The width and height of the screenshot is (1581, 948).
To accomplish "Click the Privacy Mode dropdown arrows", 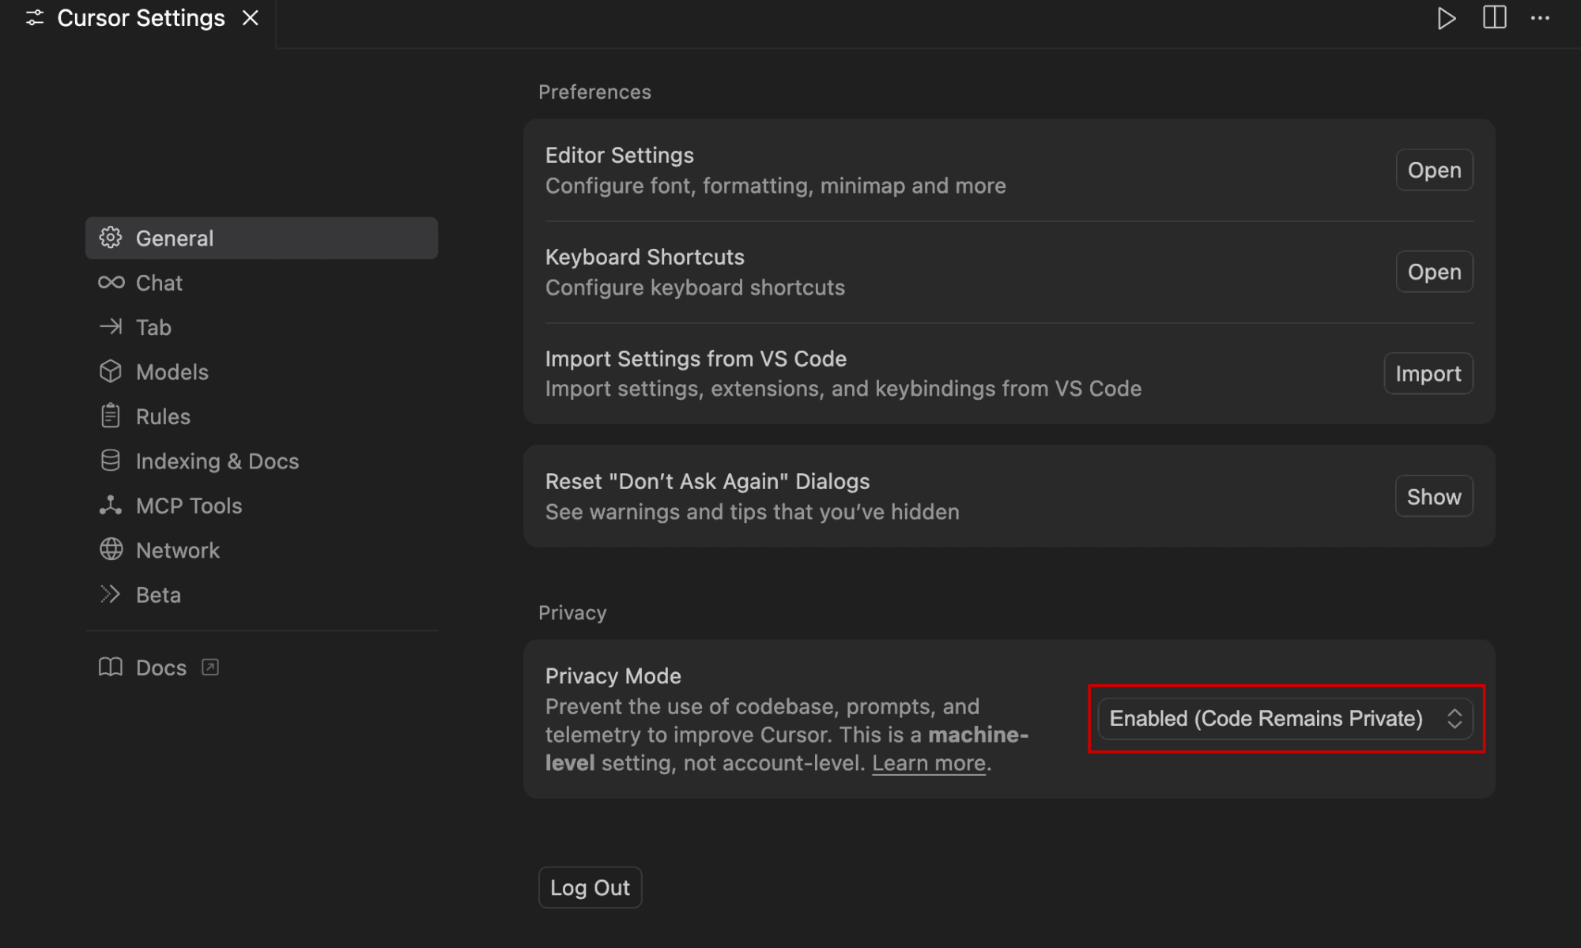I will [1455, 719].
